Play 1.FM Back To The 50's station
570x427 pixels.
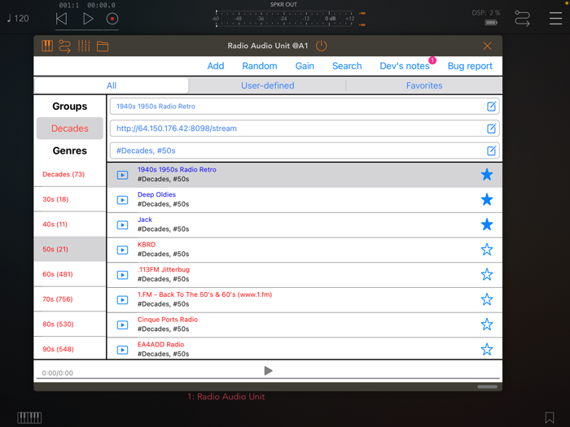pyautogui.click(x=122, y=300)
